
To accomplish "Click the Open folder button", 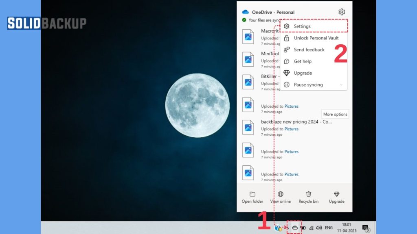I will pos(252,198).
